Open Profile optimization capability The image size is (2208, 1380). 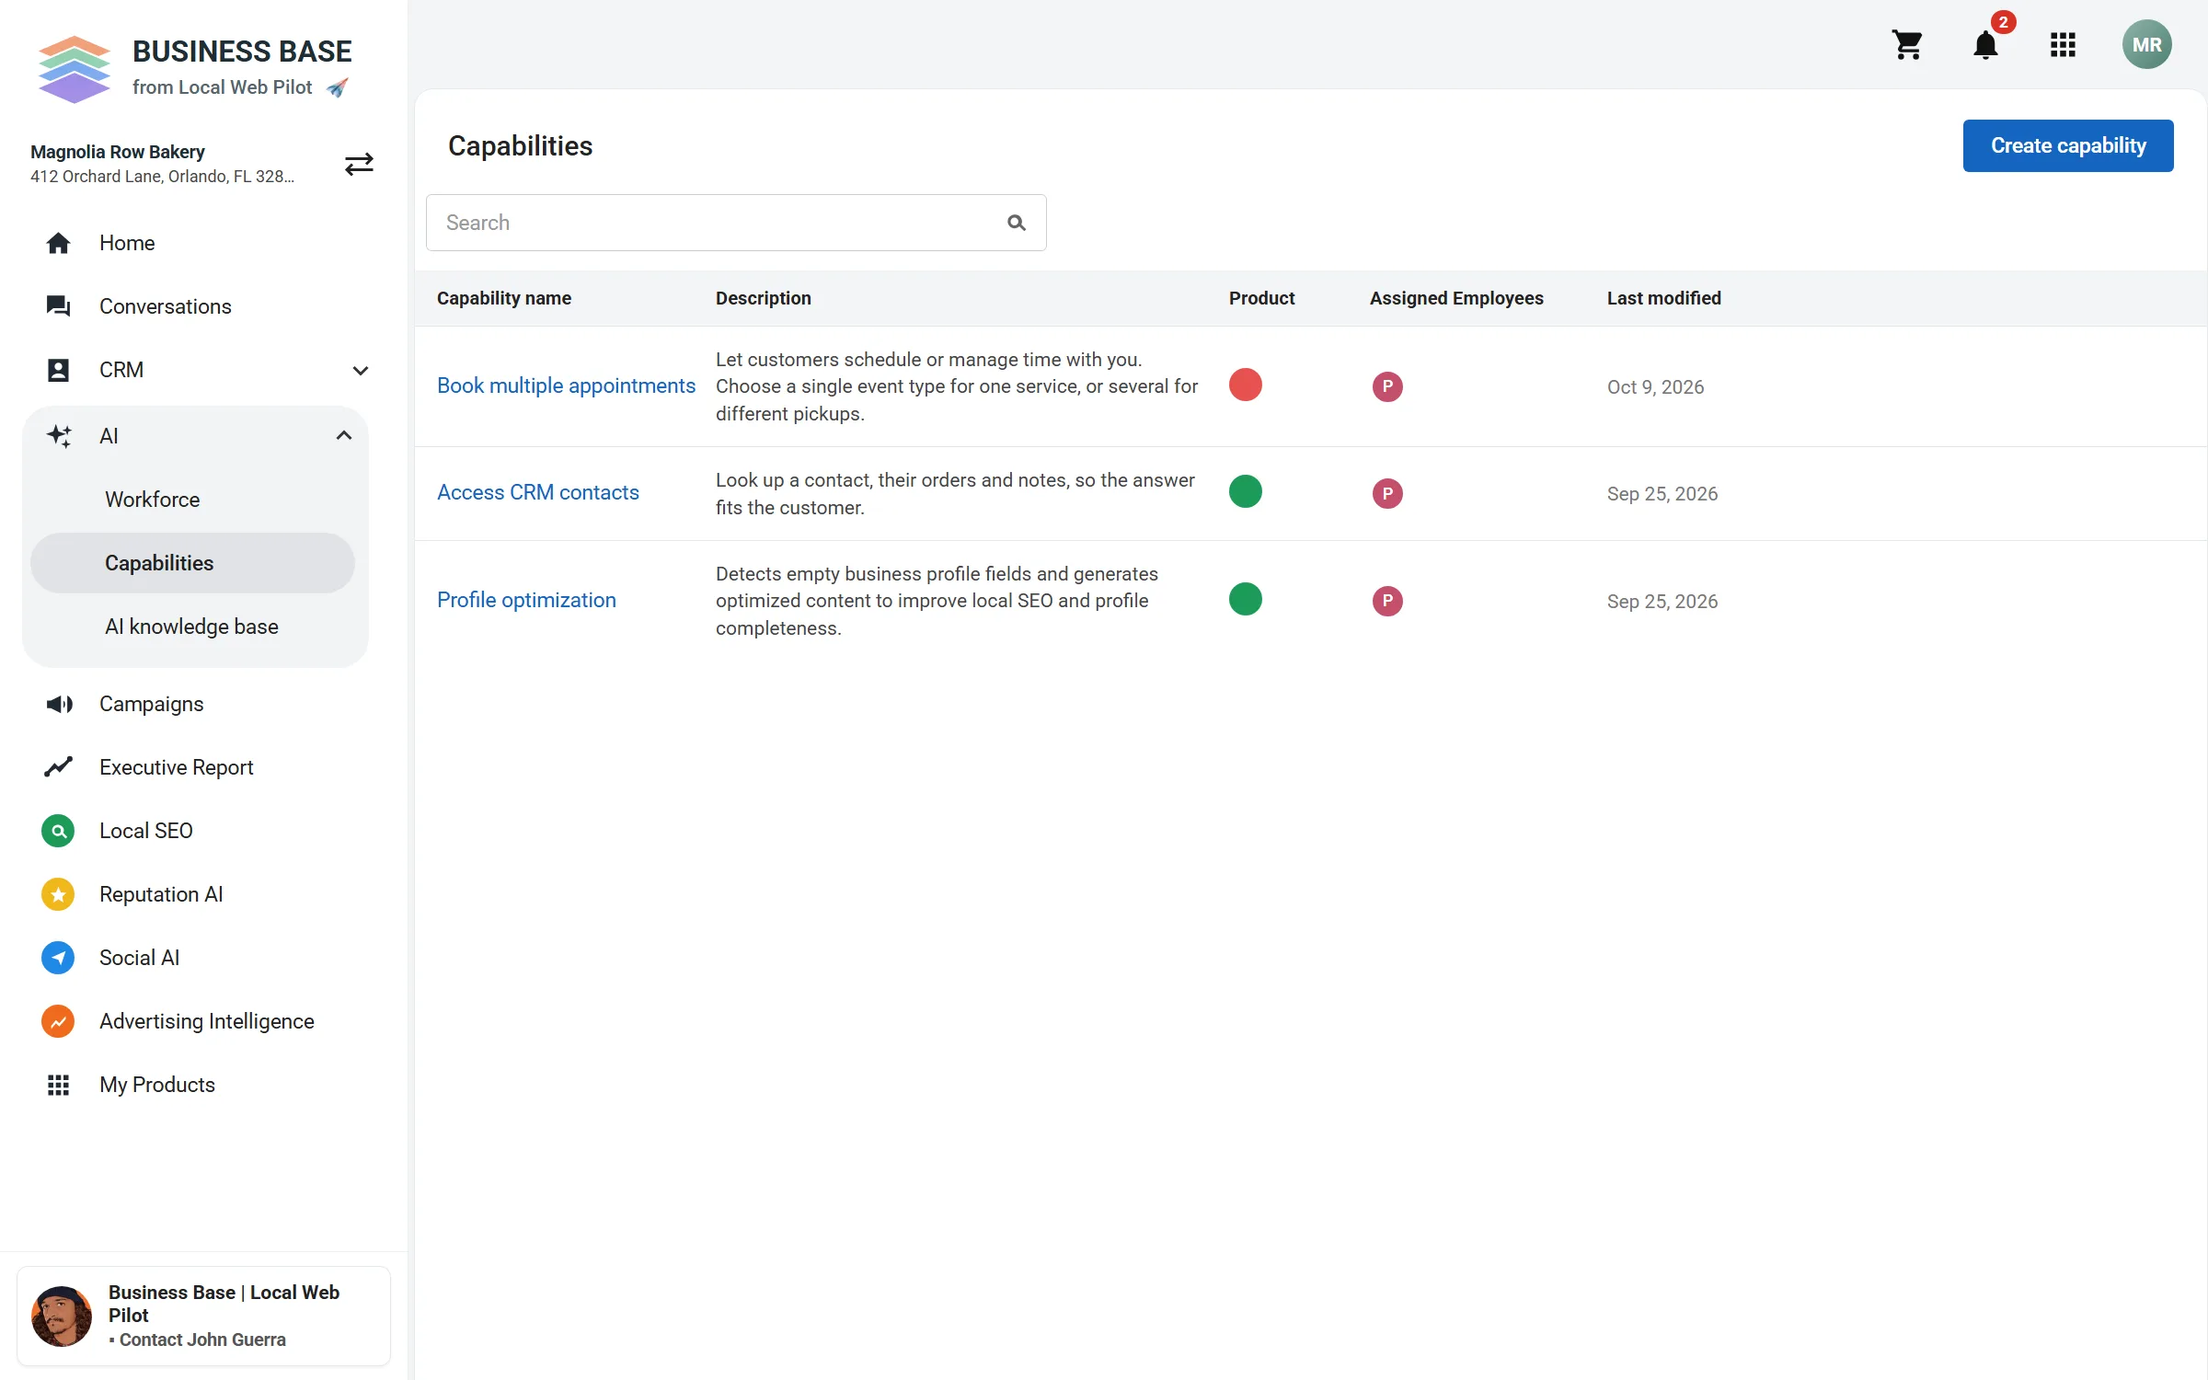526,600
